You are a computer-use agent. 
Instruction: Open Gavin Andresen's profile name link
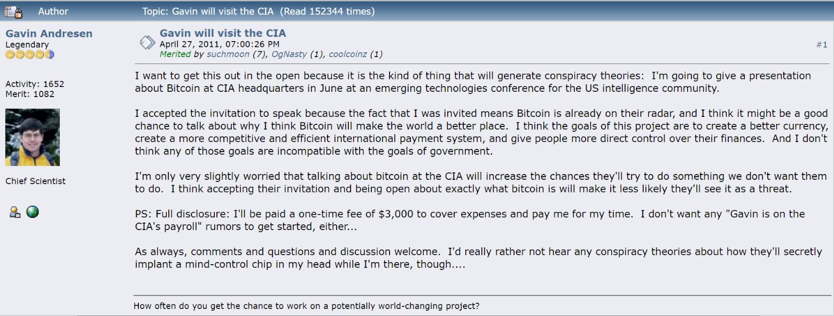[x=49, y=34]
